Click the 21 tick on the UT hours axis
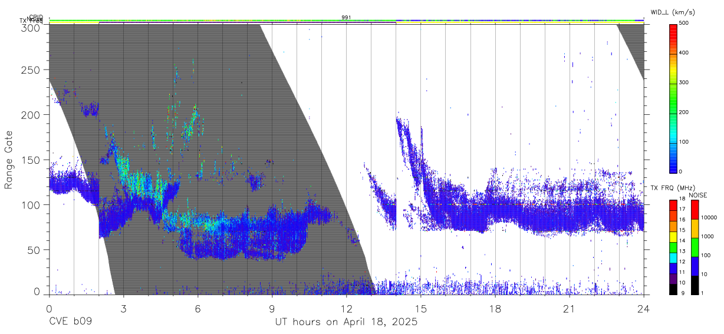This screenshot has width=724, height=334. (569, 309)
